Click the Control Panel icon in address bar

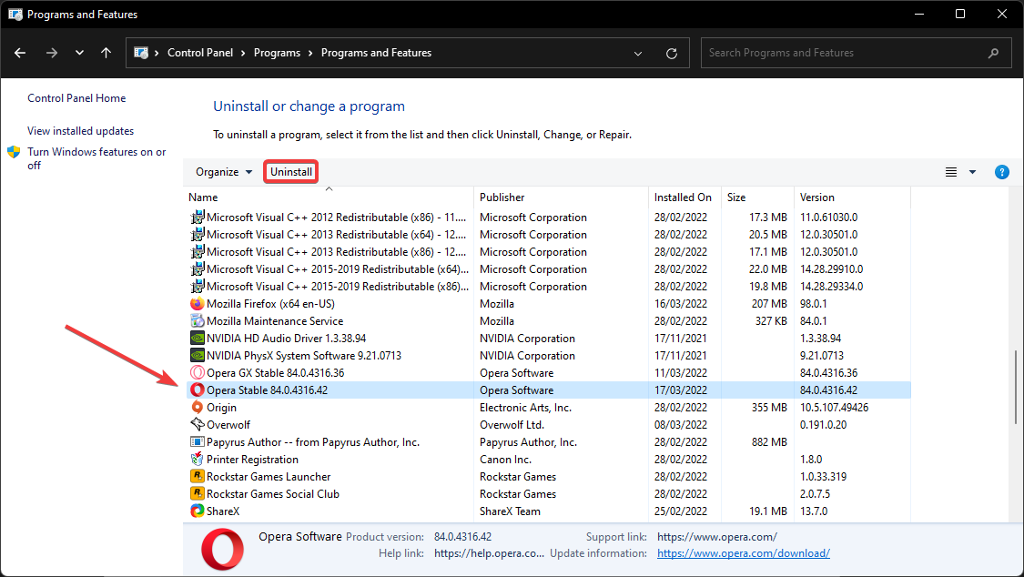tap(140, 53)
